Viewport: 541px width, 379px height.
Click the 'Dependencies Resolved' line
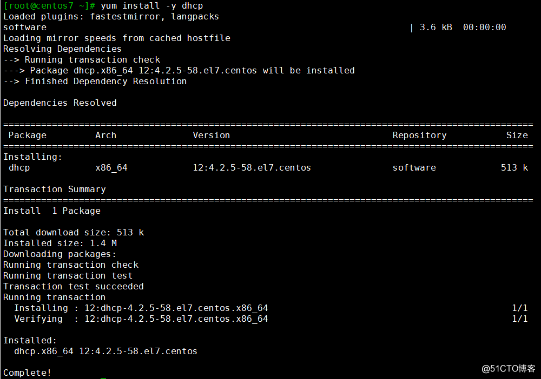[60, 103]
